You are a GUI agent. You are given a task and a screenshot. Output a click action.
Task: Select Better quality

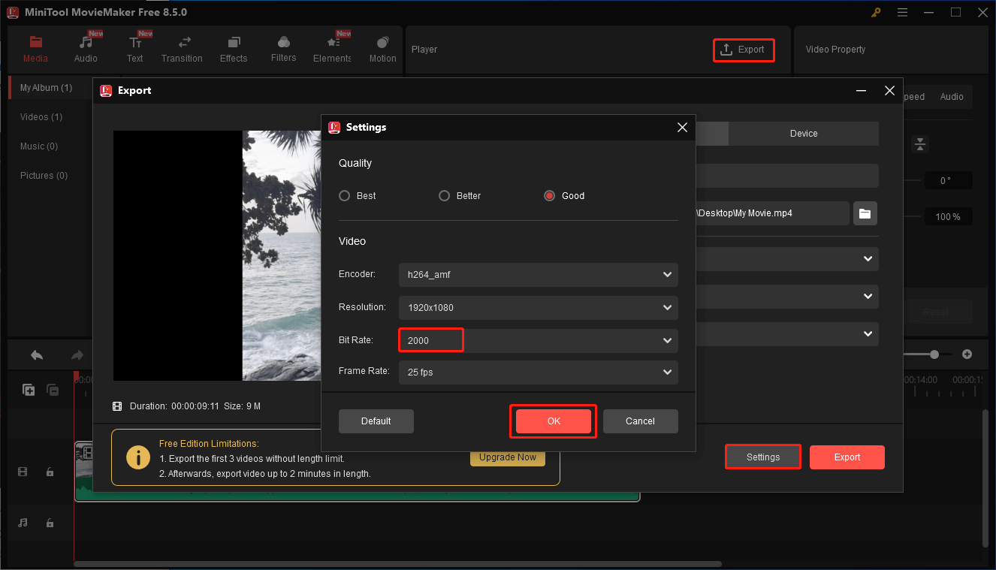click(x=444, y=195)
